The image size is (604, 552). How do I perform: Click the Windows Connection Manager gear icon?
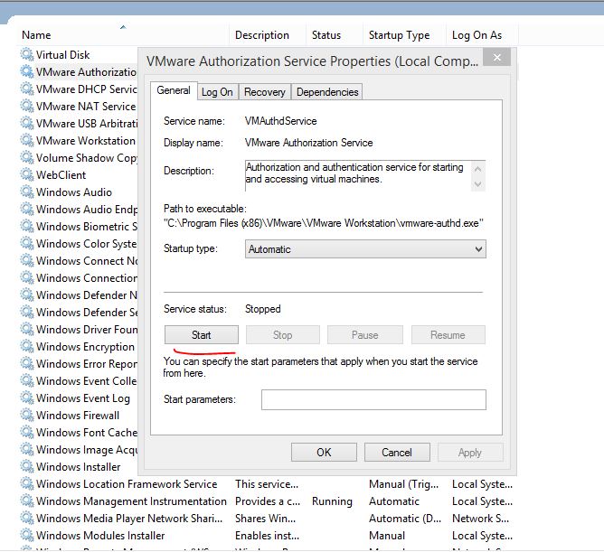(x=27, y=277)
